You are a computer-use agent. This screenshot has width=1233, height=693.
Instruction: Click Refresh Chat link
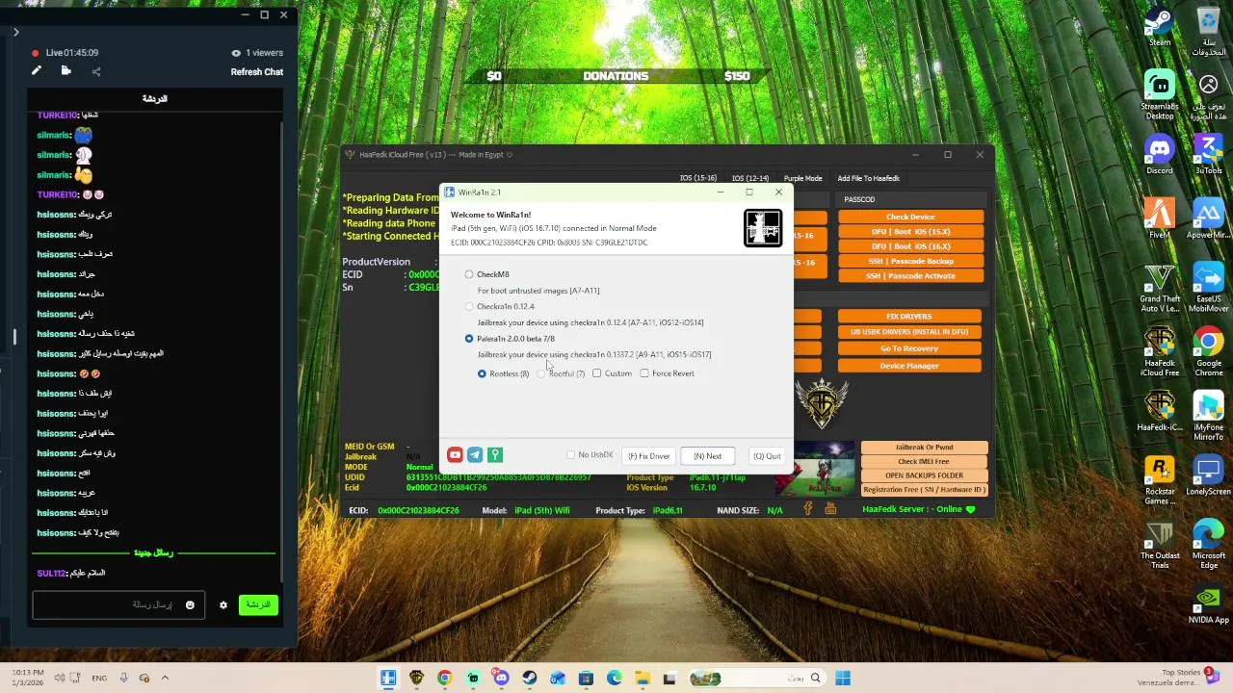pos(257,72)
